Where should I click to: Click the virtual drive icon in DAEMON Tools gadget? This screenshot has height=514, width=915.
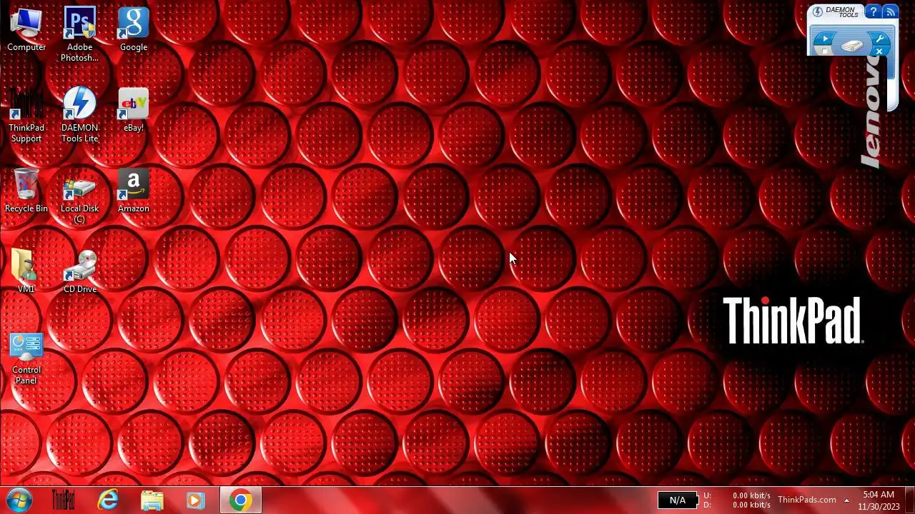851,46
